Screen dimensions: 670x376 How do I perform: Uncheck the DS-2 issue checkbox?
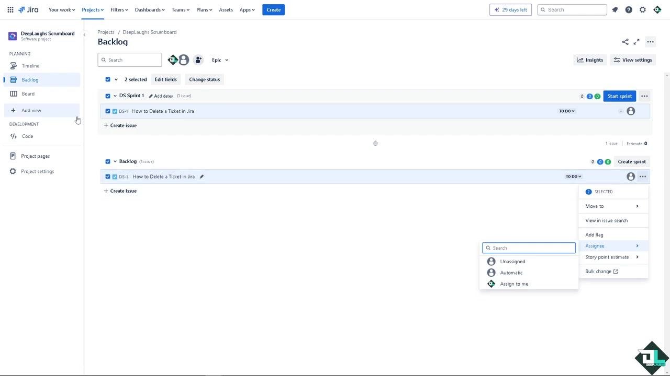(x=108, y=177)
